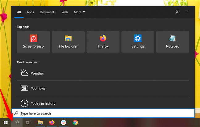Open Firefox tile in Top apps
The width and height of the screenshot is (200, 127).
click(103, 42)
